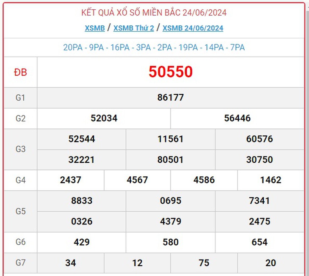Image resolution: width=309 pixels, height=276 pixels.
Task: Select the G4 number 4586
Action: [204, 180]
